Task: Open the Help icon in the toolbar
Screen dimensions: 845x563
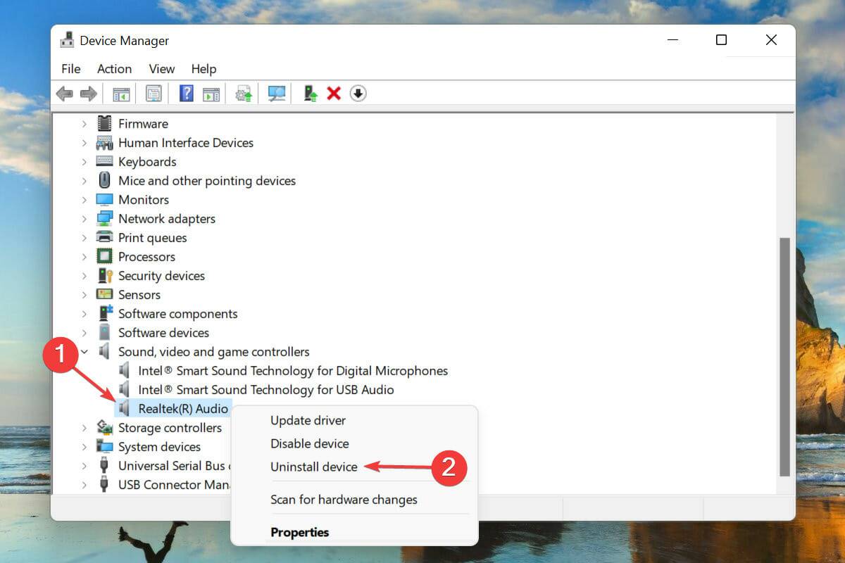Action: point(185,93)
